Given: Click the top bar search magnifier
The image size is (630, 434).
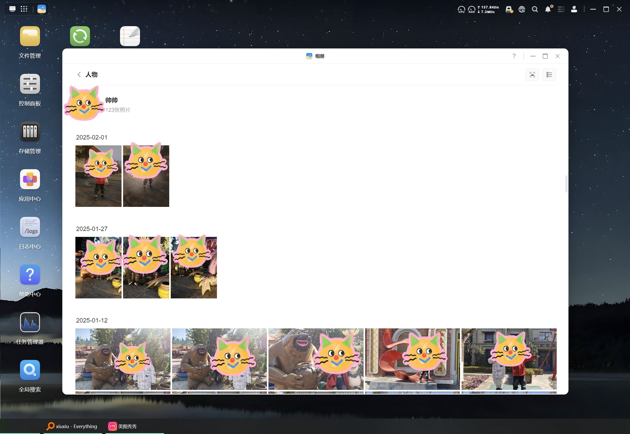Looking at the screenshot, I should (535, 9).
